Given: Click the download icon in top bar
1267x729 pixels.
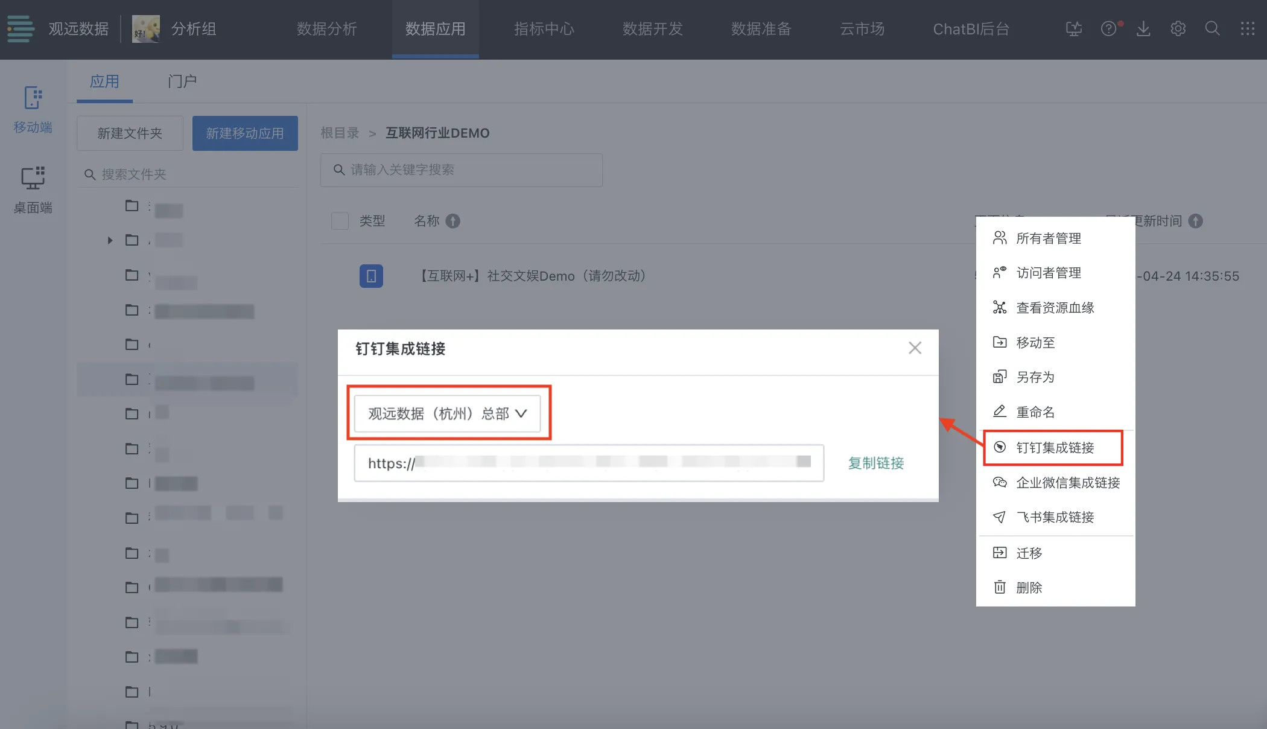Looking at the screenshot, I should point(1143,29).
